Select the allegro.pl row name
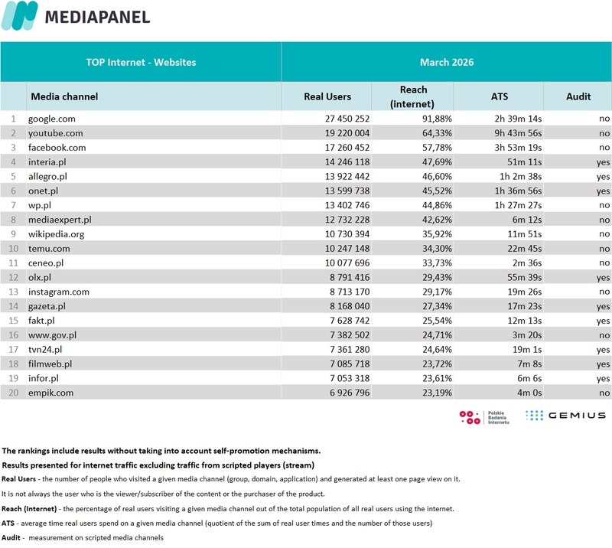Viewport: 612px width, 548px height. pyautogui.click(x=47, y=176)
